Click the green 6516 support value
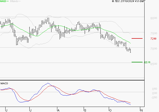The image size is (159, 112). [x=147, y=62]
